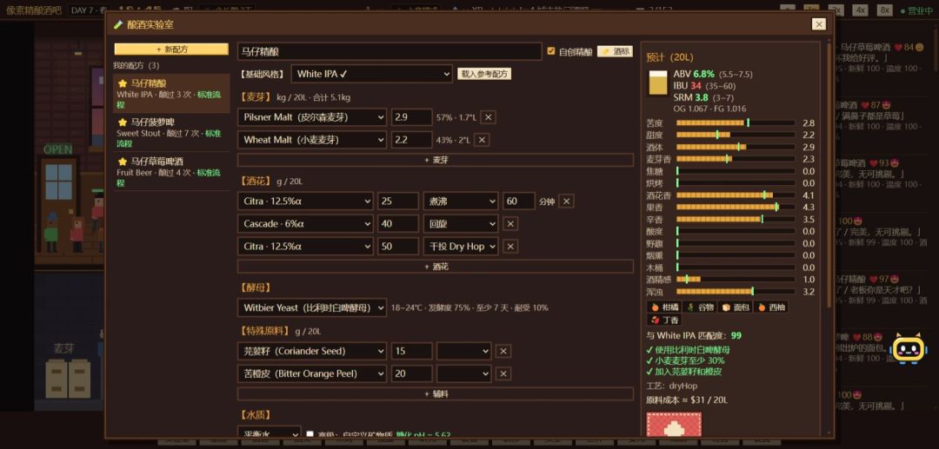Remove the Coriander Seed row

[x=503, y=351]
